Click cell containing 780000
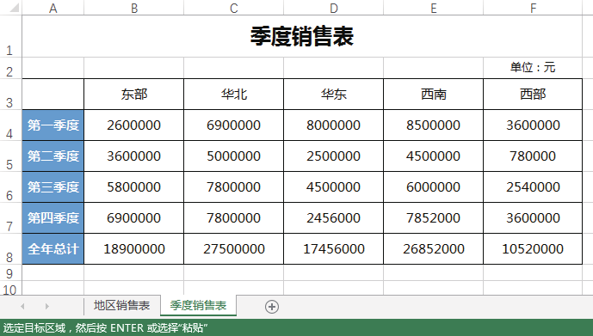This screenshot has height=336, width=593. 533,156
